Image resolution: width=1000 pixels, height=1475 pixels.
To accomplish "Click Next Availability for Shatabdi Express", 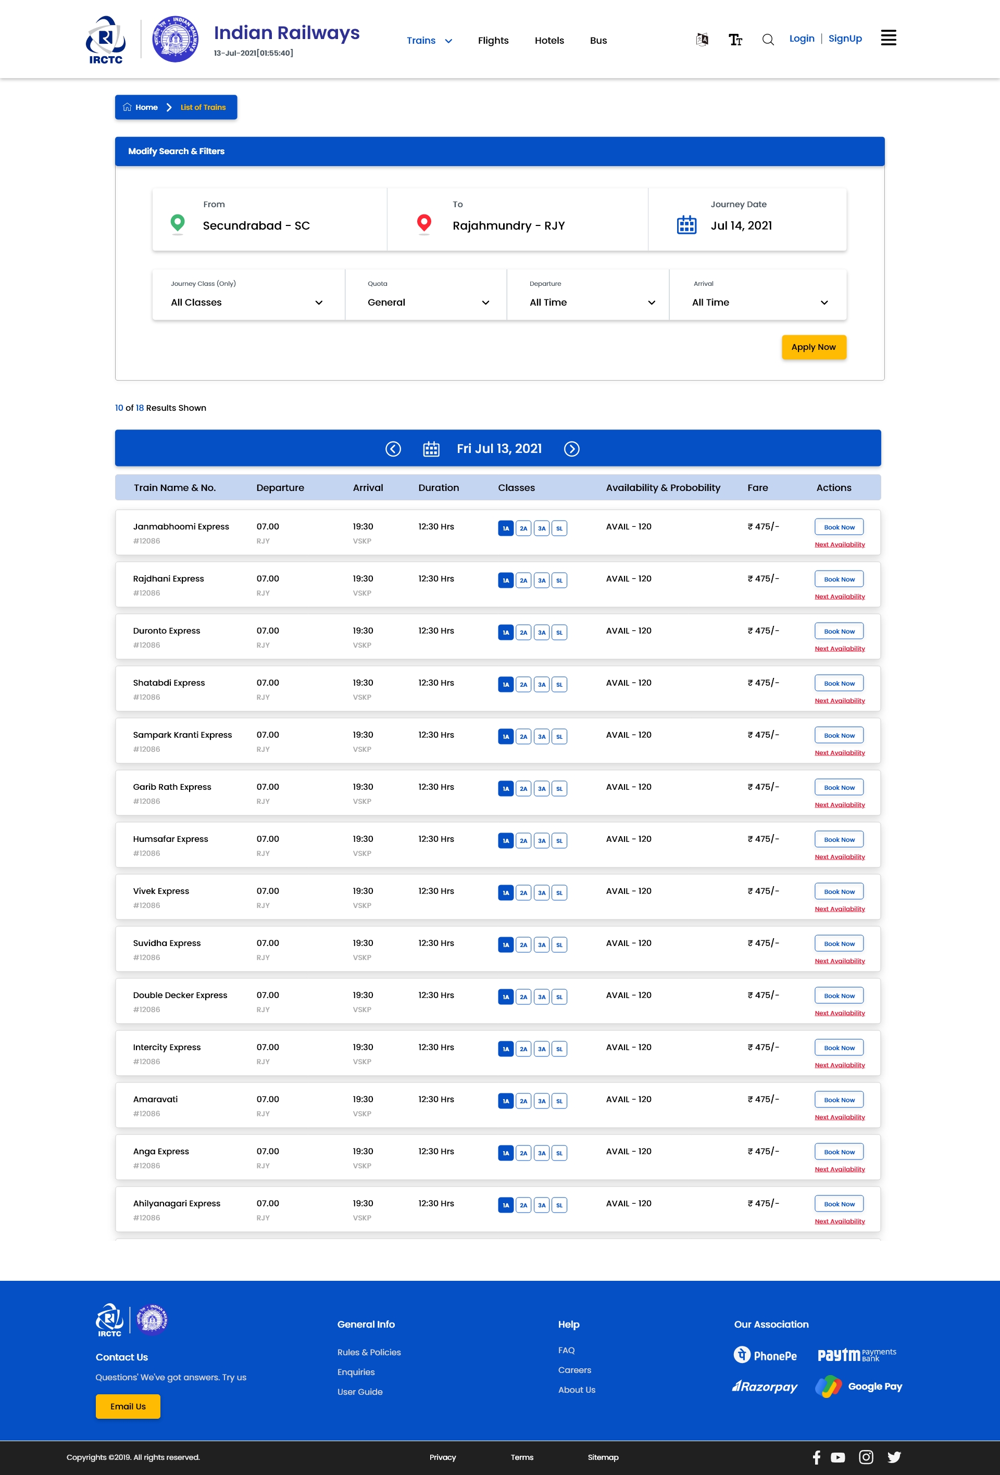I will tap(840, 701).
